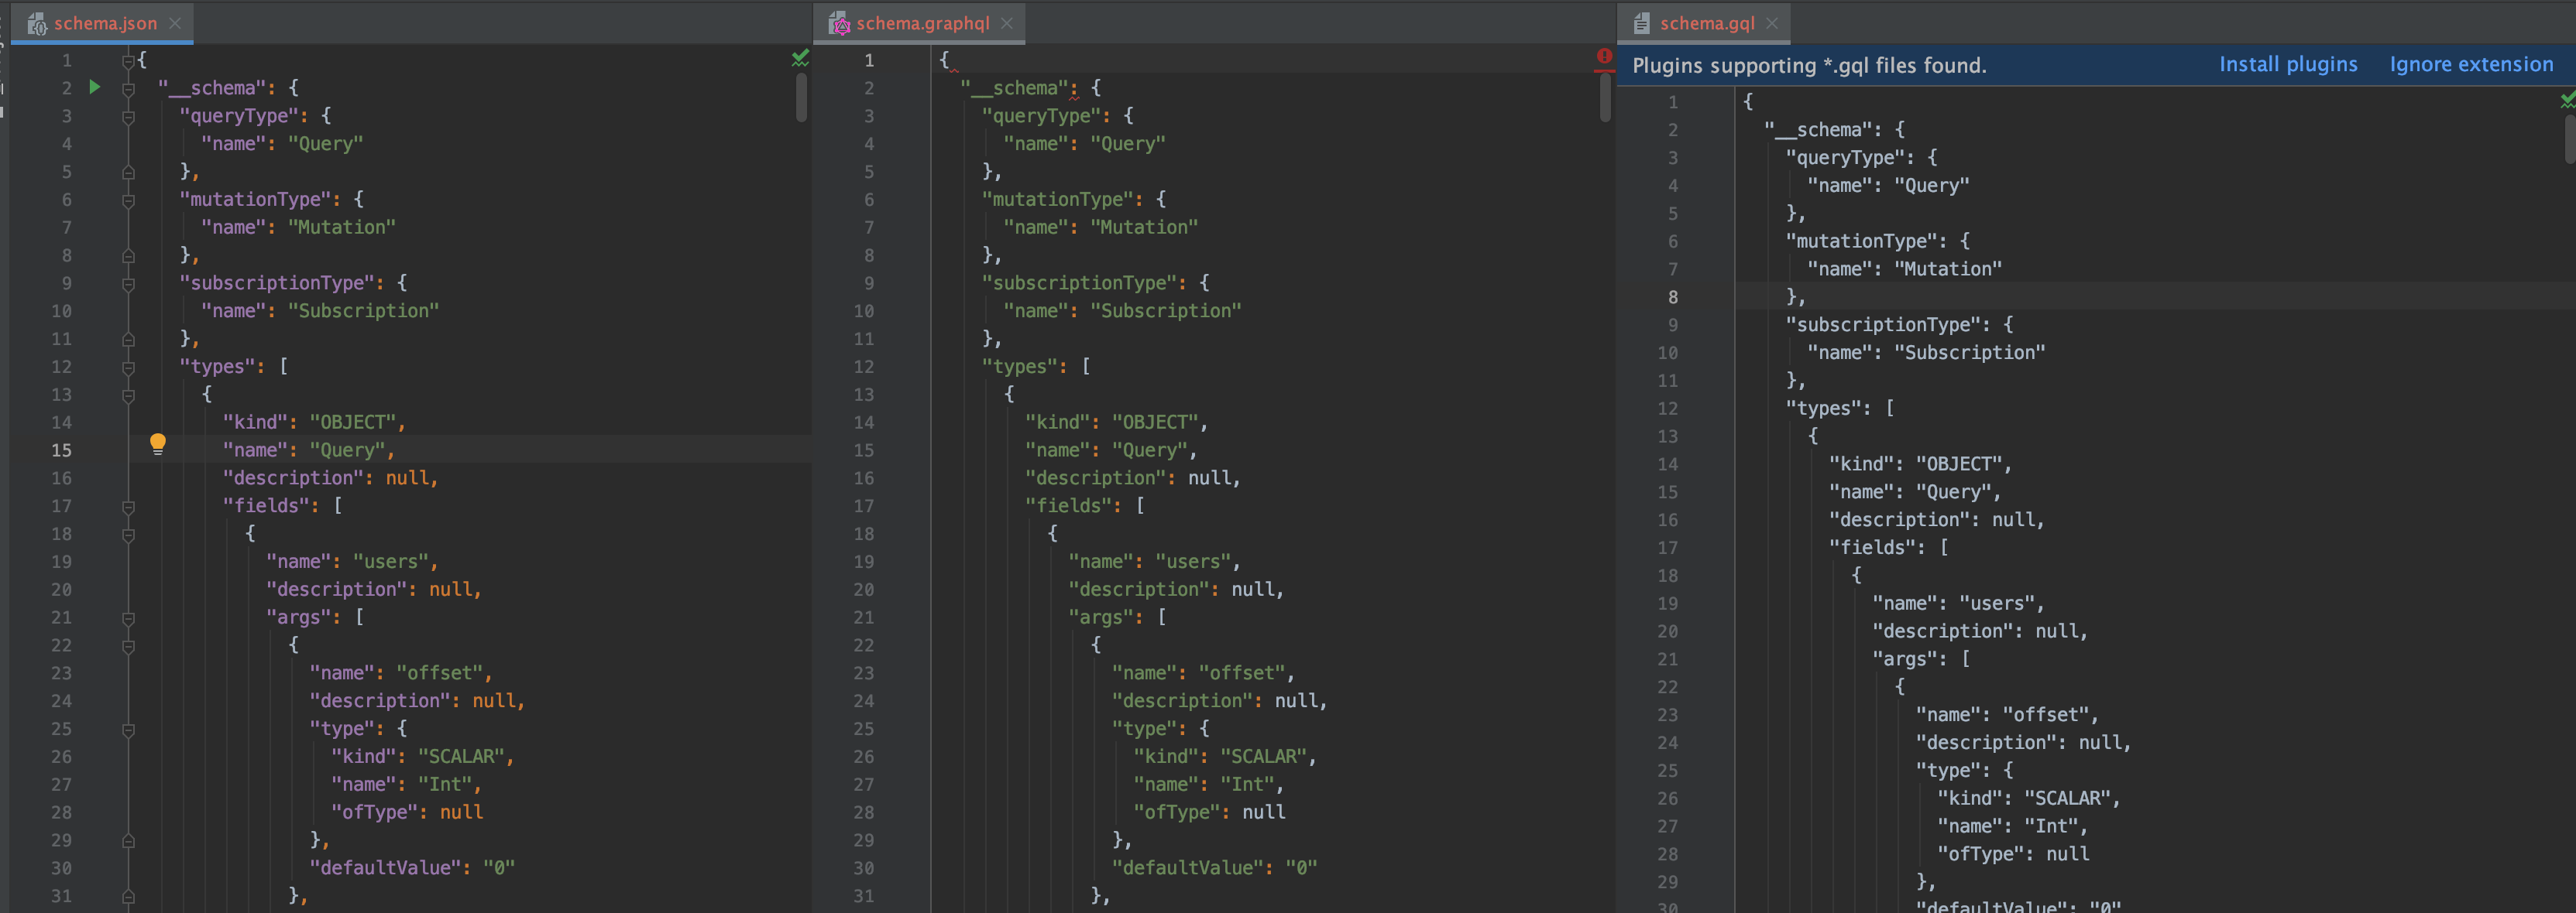Collapse the __schema fold on line 2 of schema.json
Screen dimensions: 2576x913
click(128, 89)
